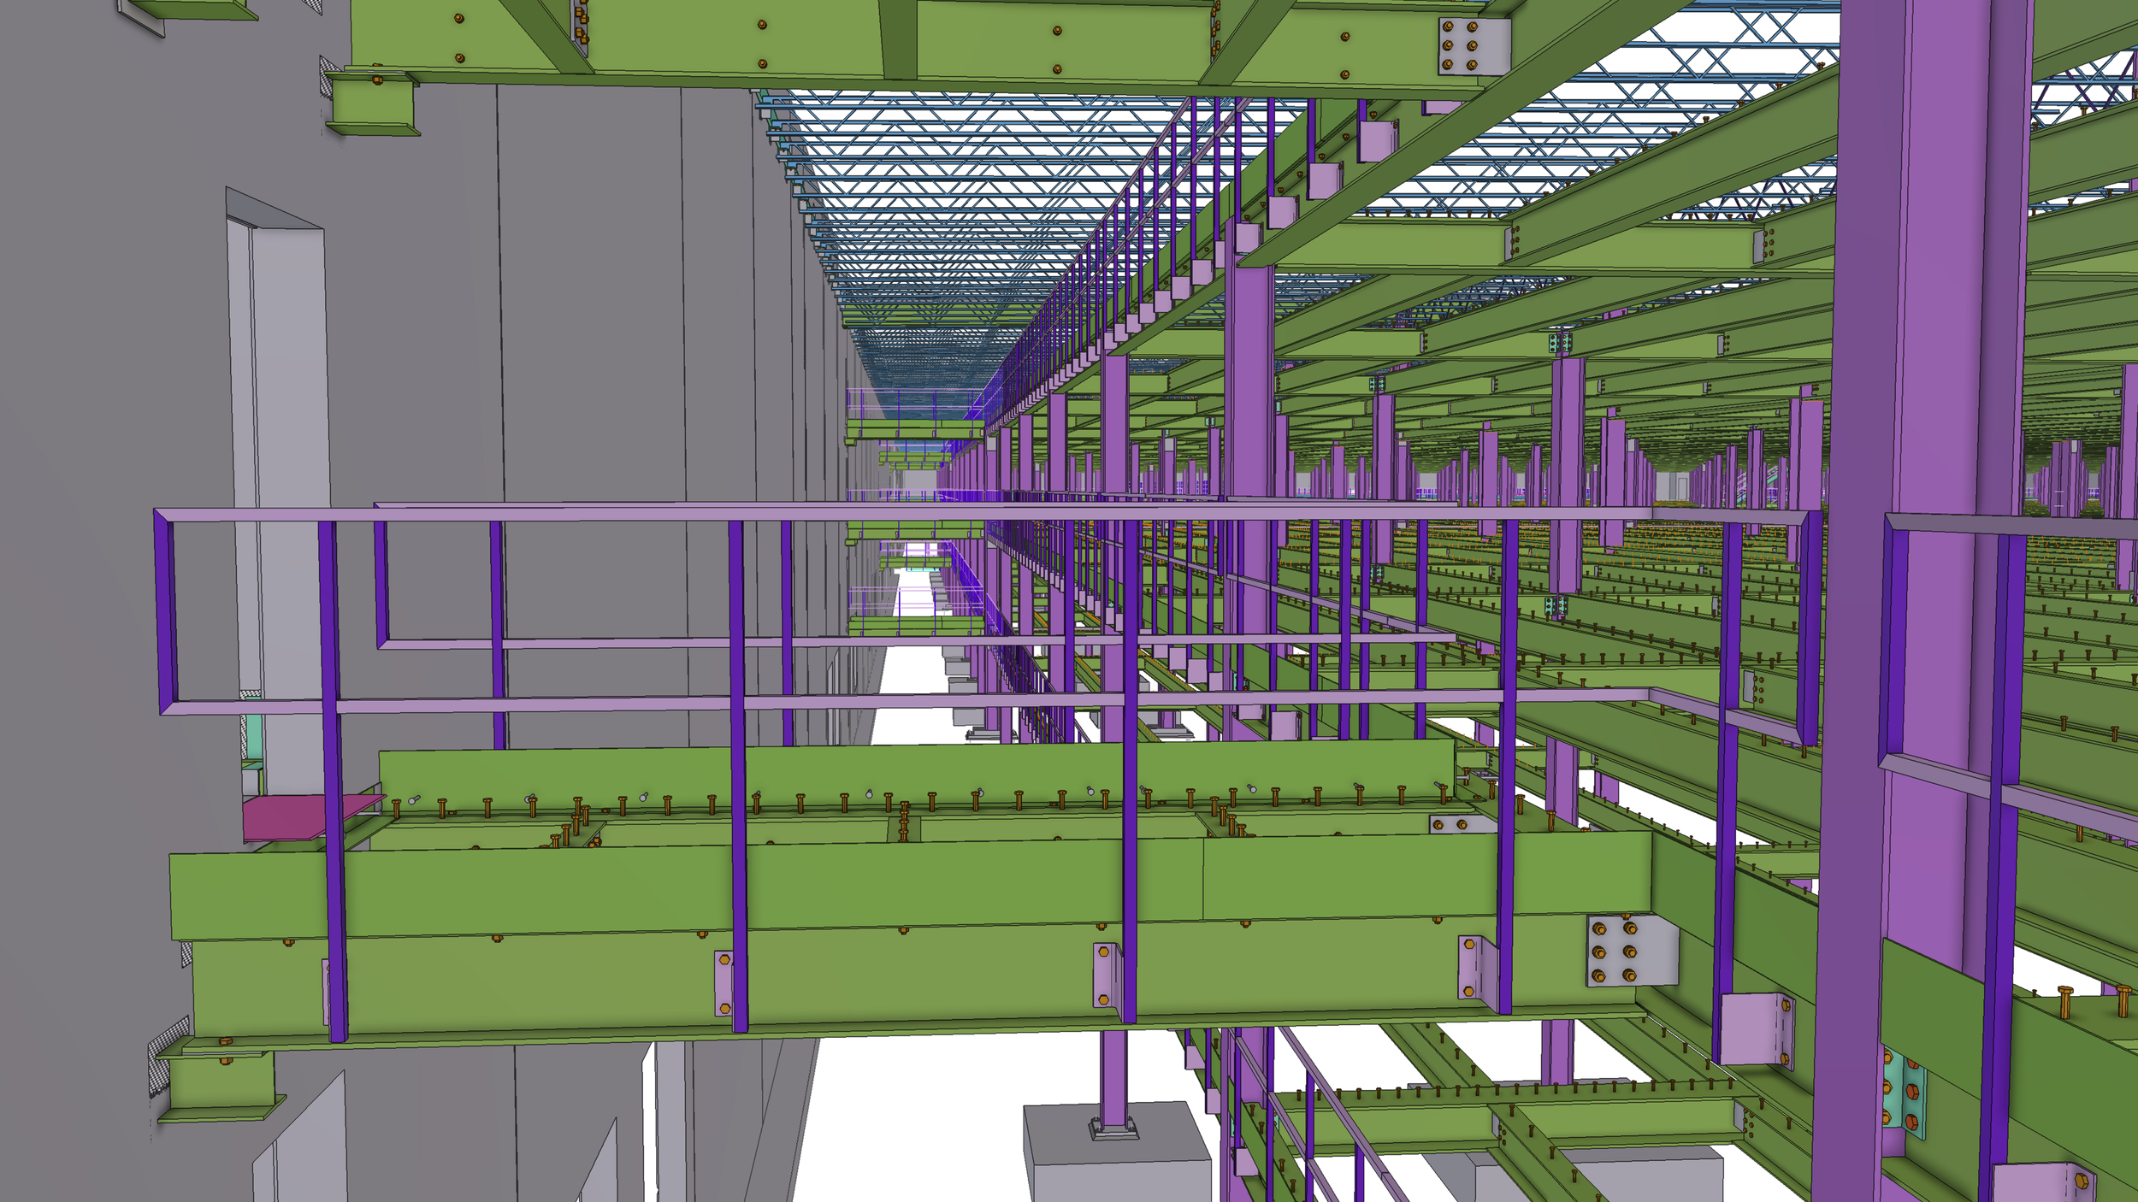2138x1202 pixels.
Task: Select the concrete footing under the bottom purple column
Action: point(1116,1152)
